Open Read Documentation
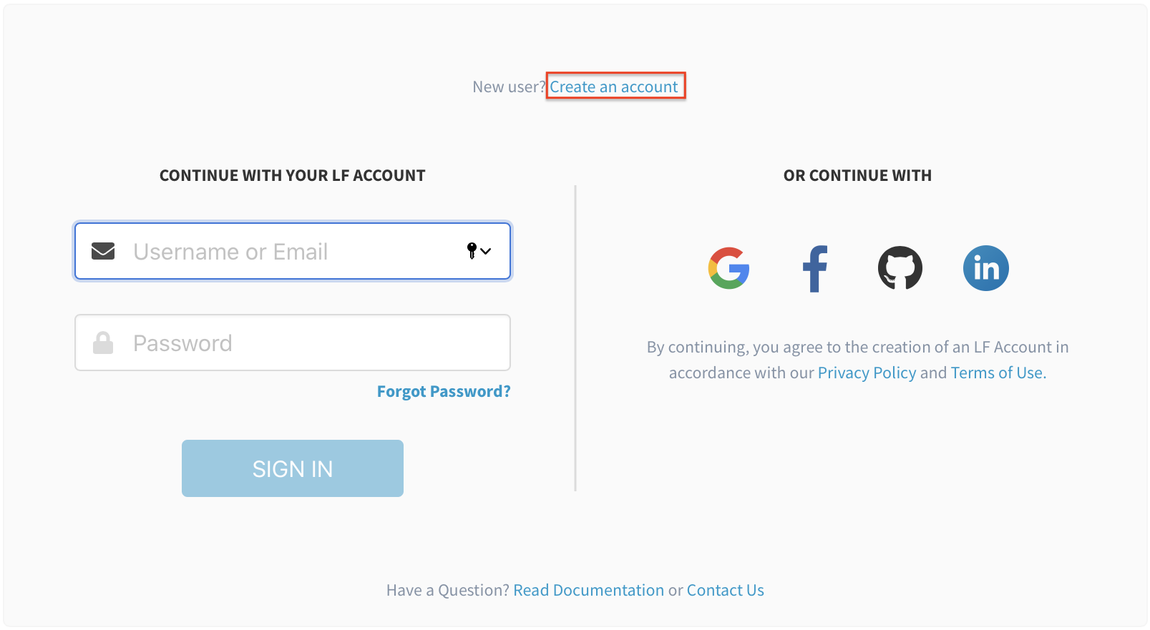The image size is (1150, 630). click(588, 590)
